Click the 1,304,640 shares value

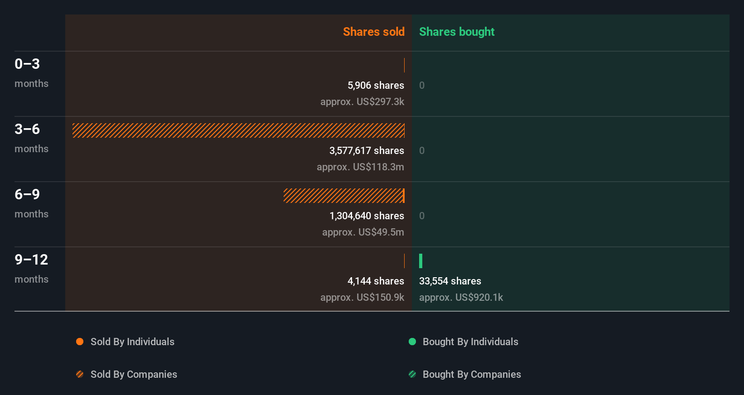(x=367, y=216)
